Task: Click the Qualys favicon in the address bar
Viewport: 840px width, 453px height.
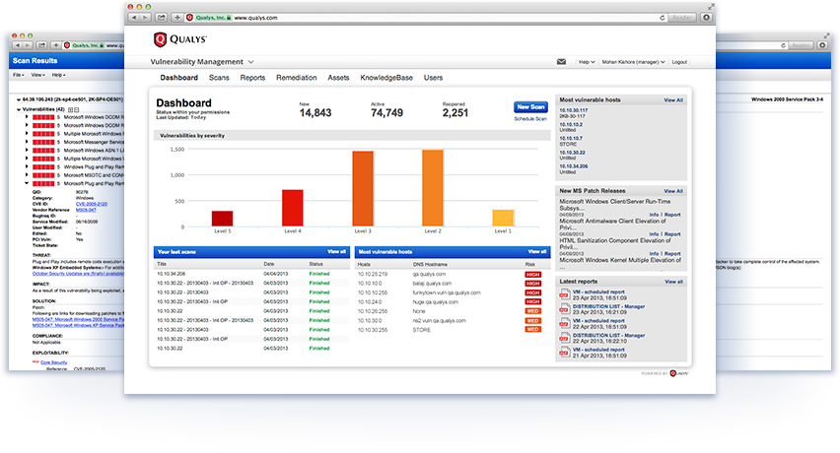Action: 189,18
